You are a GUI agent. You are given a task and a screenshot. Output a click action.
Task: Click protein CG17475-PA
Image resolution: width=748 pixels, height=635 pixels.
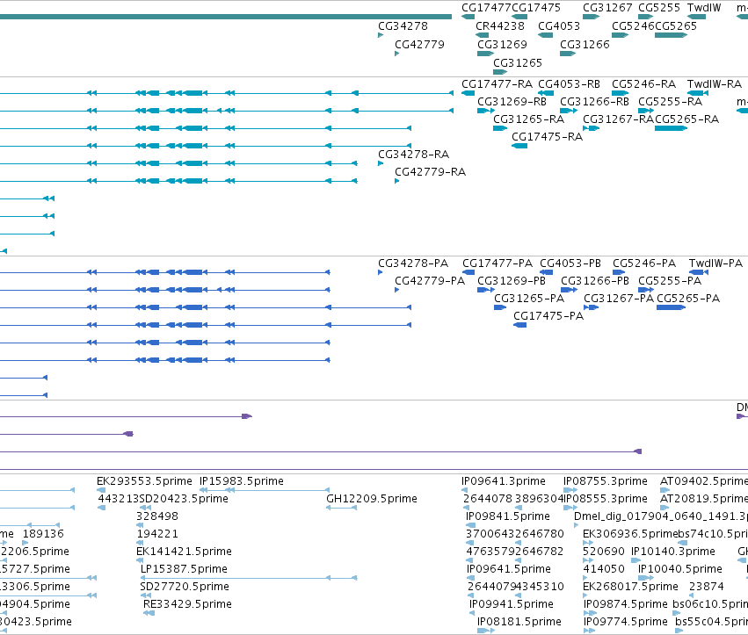[x=548, y=316]
